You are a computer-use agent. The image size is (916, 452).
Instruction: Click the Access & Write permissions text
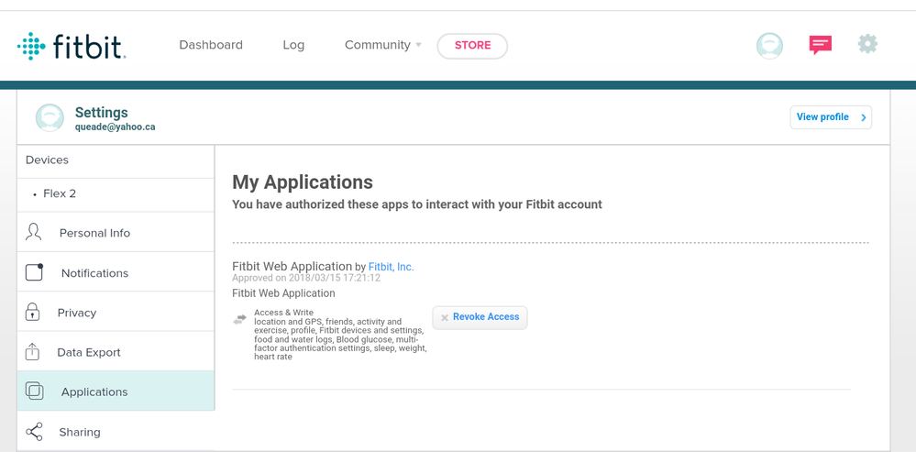coord(340,335)
